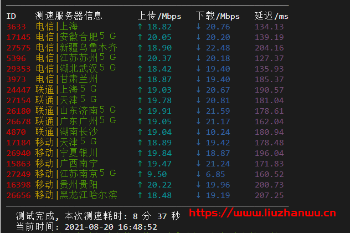
Task: Select server ID 3633
Action: 16,27
